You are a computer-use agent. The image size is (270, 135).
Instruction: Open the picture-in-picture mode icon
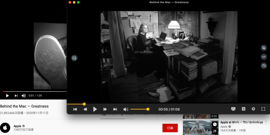pyautogui.click(x=74, y=58)
